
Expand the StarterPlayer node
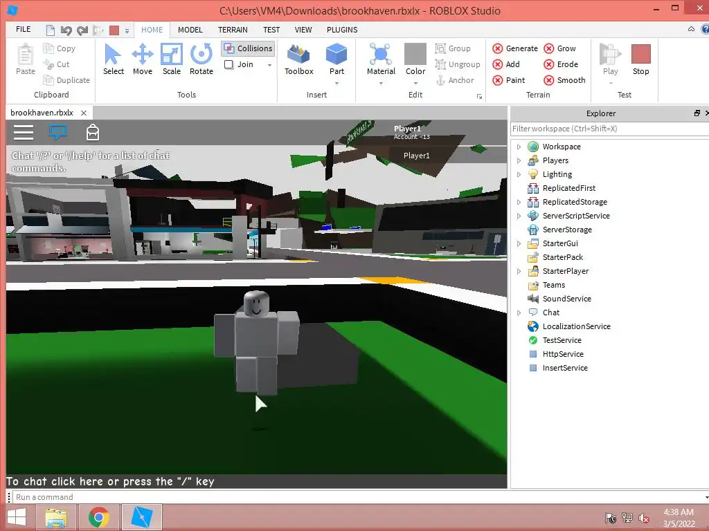coord(519,271)
